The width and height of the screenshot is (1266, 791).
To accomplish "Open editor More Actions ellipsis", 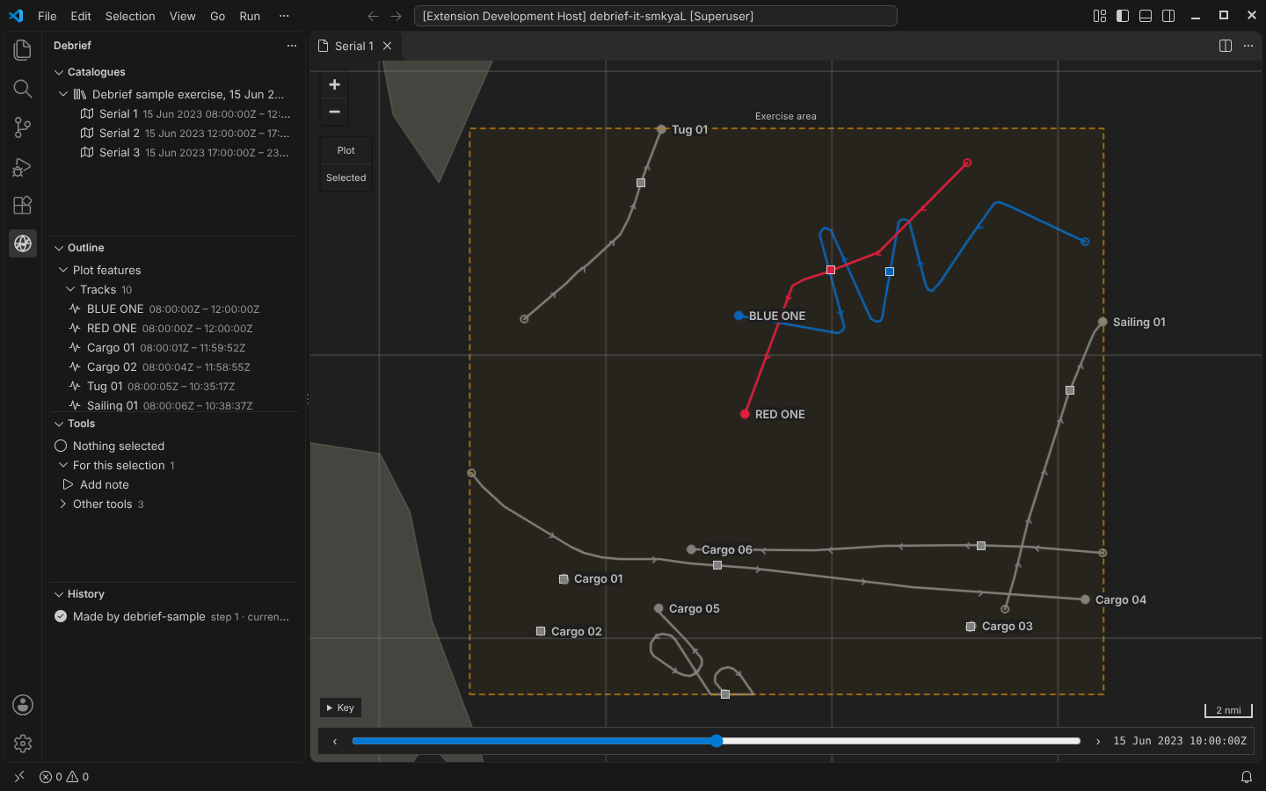I will point(1248,46).
